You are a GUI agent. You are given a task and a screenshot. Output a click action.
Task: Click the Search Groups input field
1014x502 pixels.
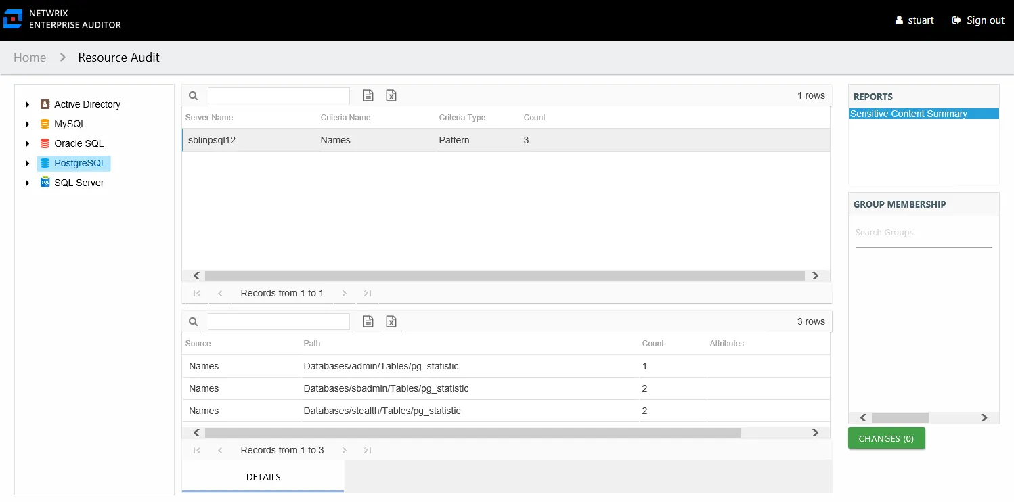[x=924, y=233]
